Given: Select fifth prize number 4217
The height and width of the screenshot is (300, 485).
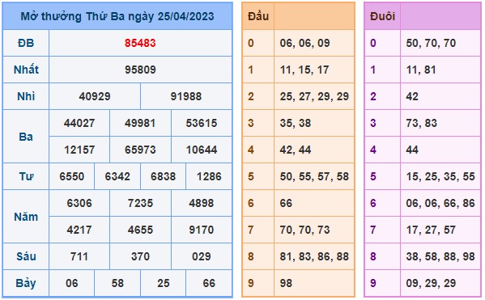Looking at the screenshot, I should click(x=79, y=230).
